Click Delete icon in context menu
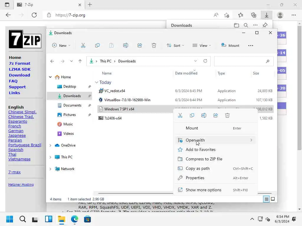Viewport: 302px width, 226px height. 227,115
